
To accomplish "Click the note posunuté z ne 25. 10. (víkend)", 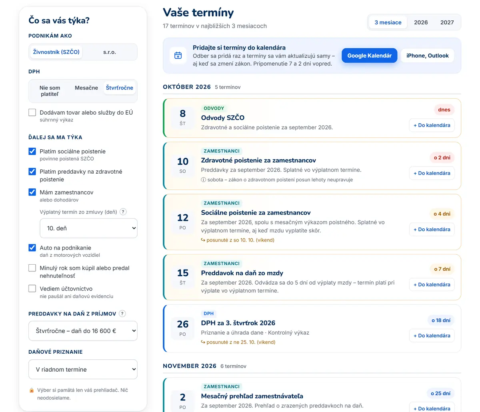I will (x=238, y=342).
